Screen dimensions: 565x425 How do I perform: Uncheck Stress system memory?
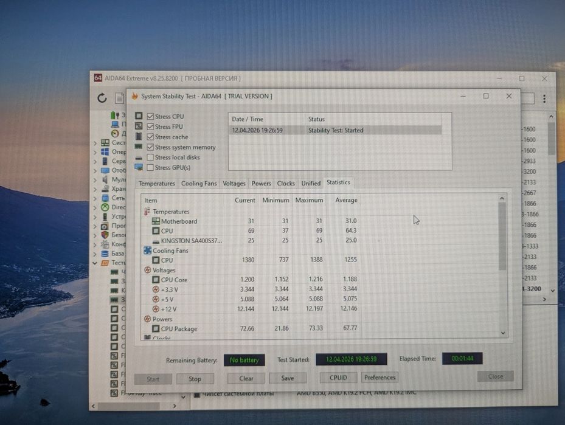pyautogui.click(x=150, y=147)
